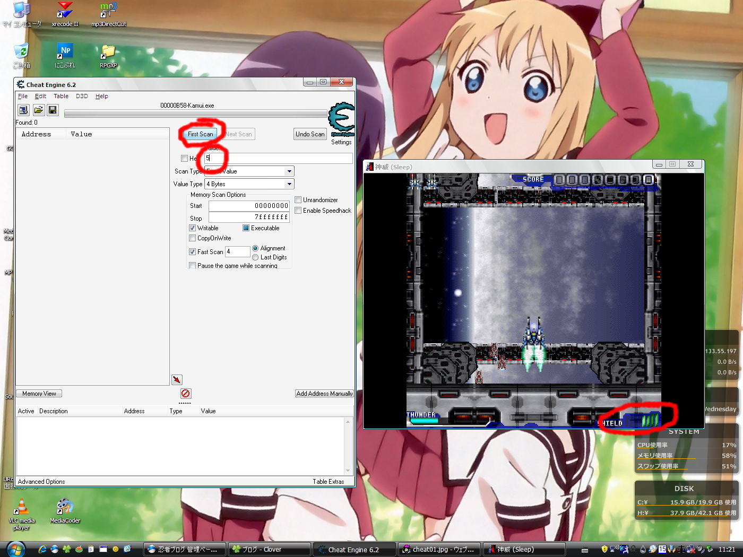Viewport: 743px width, 557px height.
Task: Toggle the Executable checkbox
Action: 246,228
